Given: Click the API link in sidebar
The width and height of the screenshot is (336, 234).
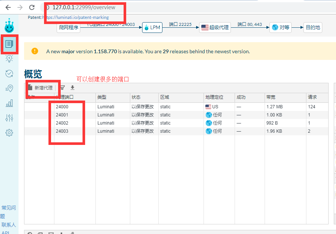Looking at the screenshot, I should click(5, 233).
